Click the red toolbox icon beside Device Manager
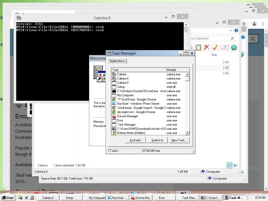The image size is (268, 201). [114, 116]
